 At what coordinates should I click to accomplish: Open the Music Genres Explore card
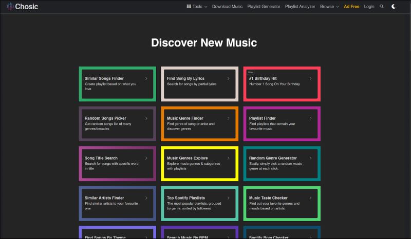pos(199,163)
